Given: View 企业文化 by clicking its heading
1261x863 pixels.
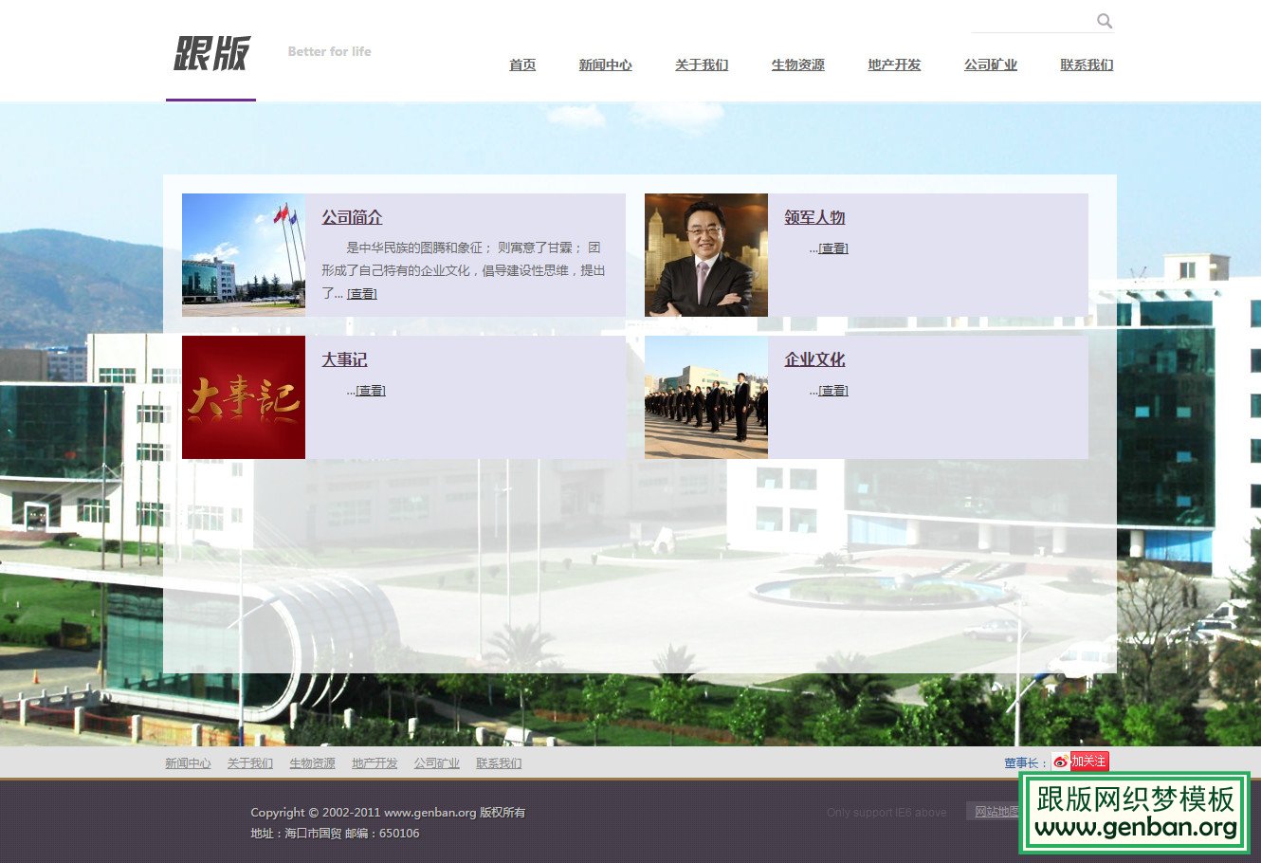Looking at the screenshot, I should click(814, 360).
